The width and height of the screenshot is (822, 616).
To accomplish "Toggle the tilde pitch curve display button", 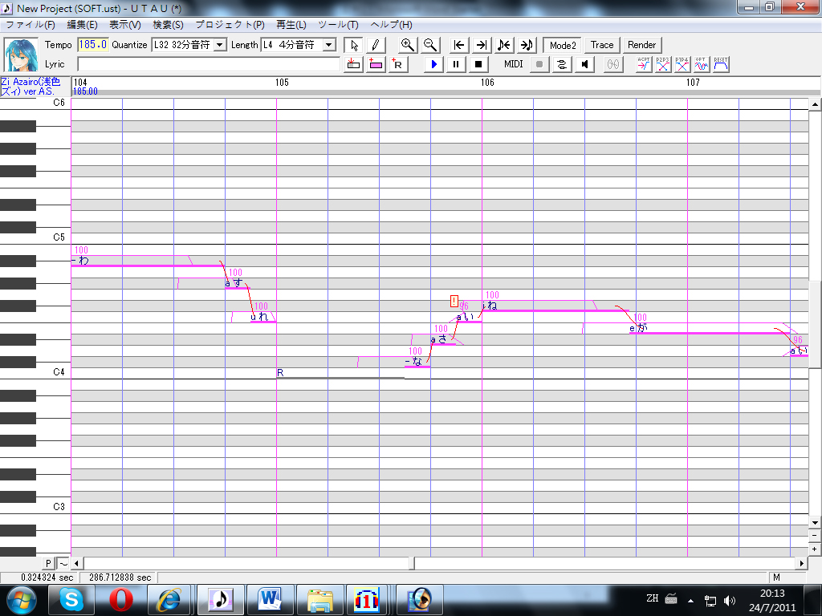I will point(63,564).
